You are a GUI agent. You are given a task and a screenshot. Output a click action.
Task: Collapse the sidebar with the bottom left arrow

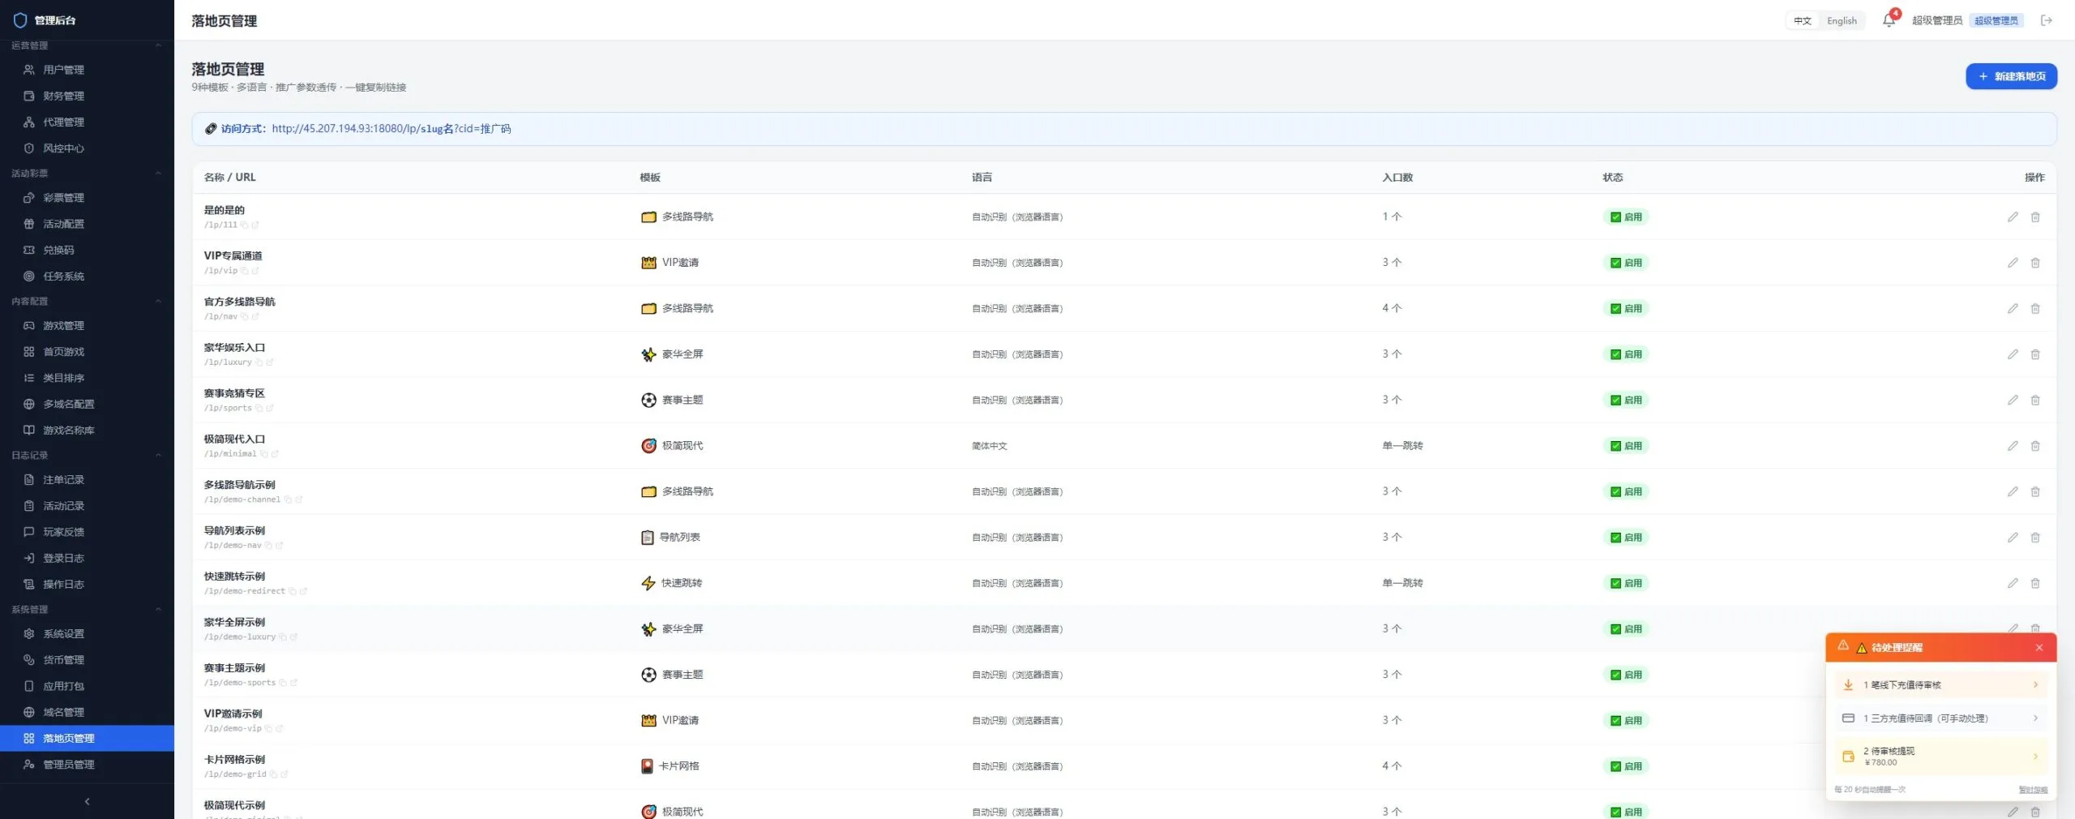(x=87, y=802)
